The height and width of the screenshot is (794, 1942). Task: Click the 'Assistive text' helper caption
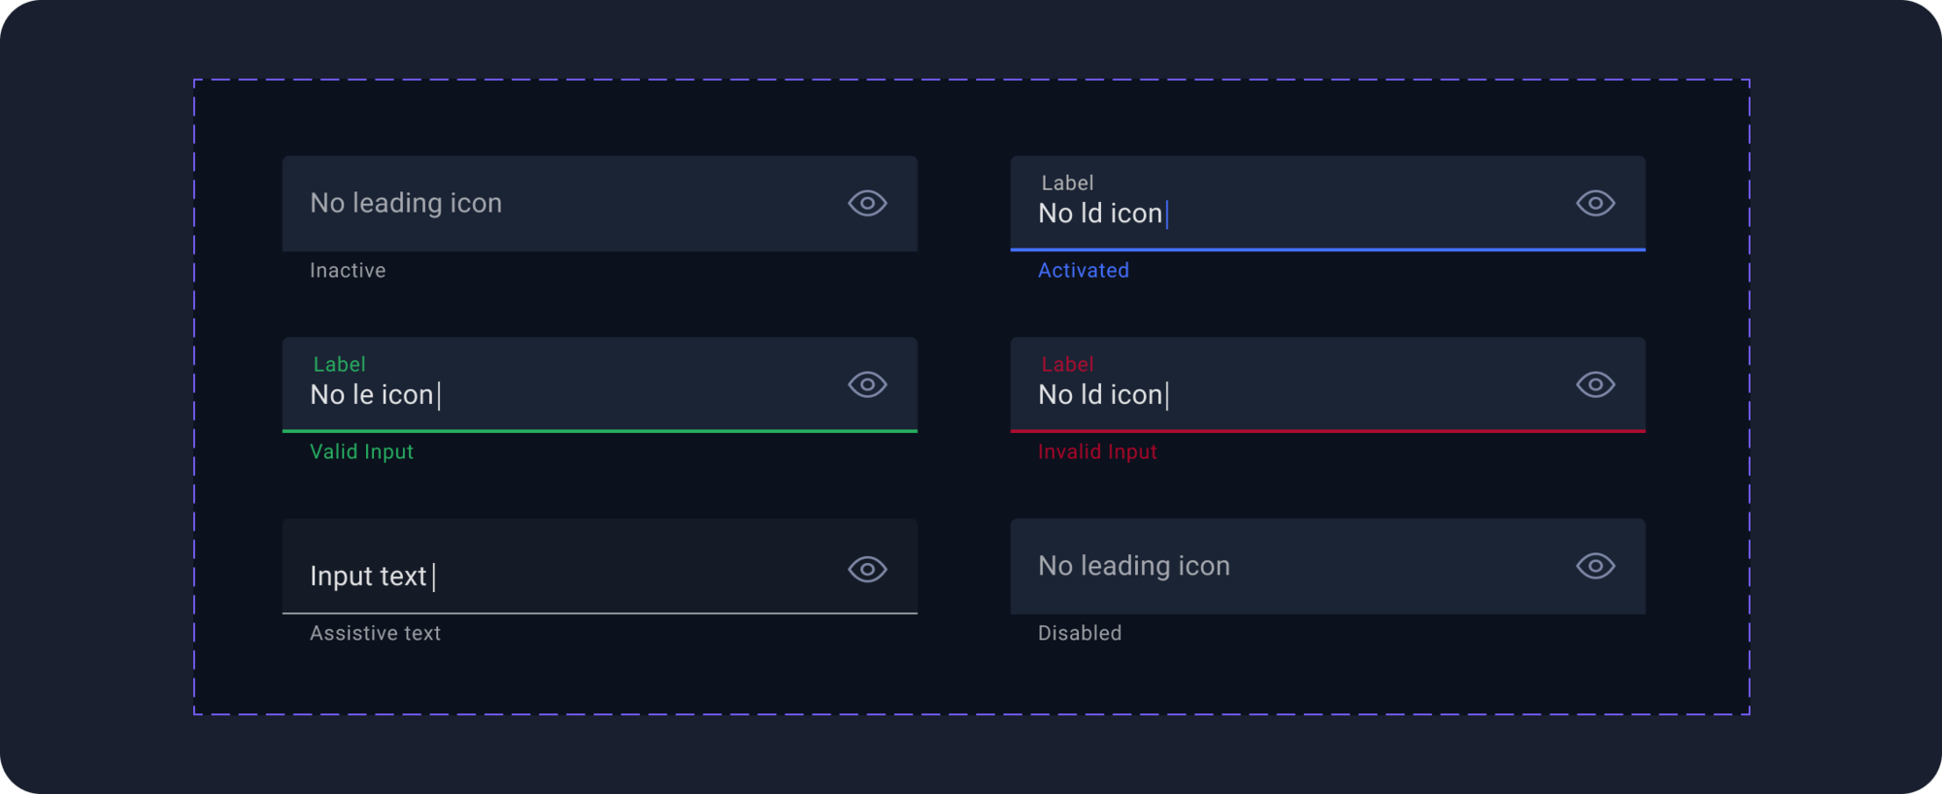point(375,634)
